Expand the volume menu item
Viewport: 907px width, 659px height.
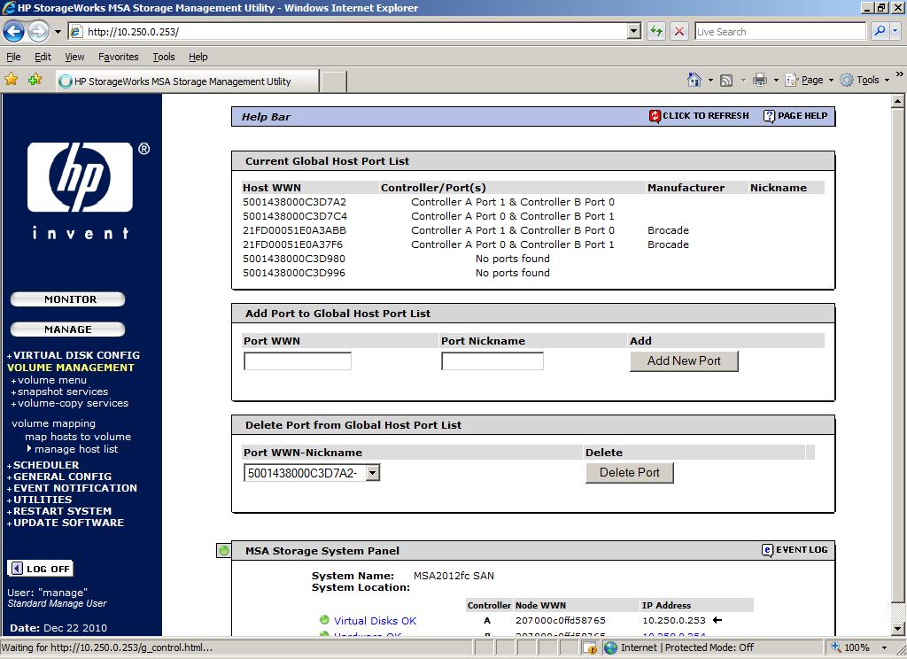(x=50, y=380)
